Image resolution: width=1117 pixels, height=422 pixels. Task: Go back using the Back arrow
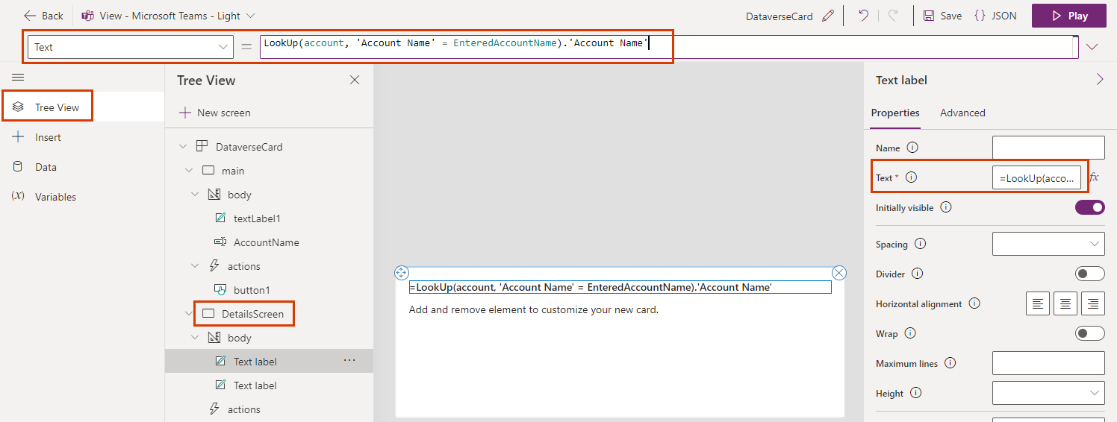point(43,16)
